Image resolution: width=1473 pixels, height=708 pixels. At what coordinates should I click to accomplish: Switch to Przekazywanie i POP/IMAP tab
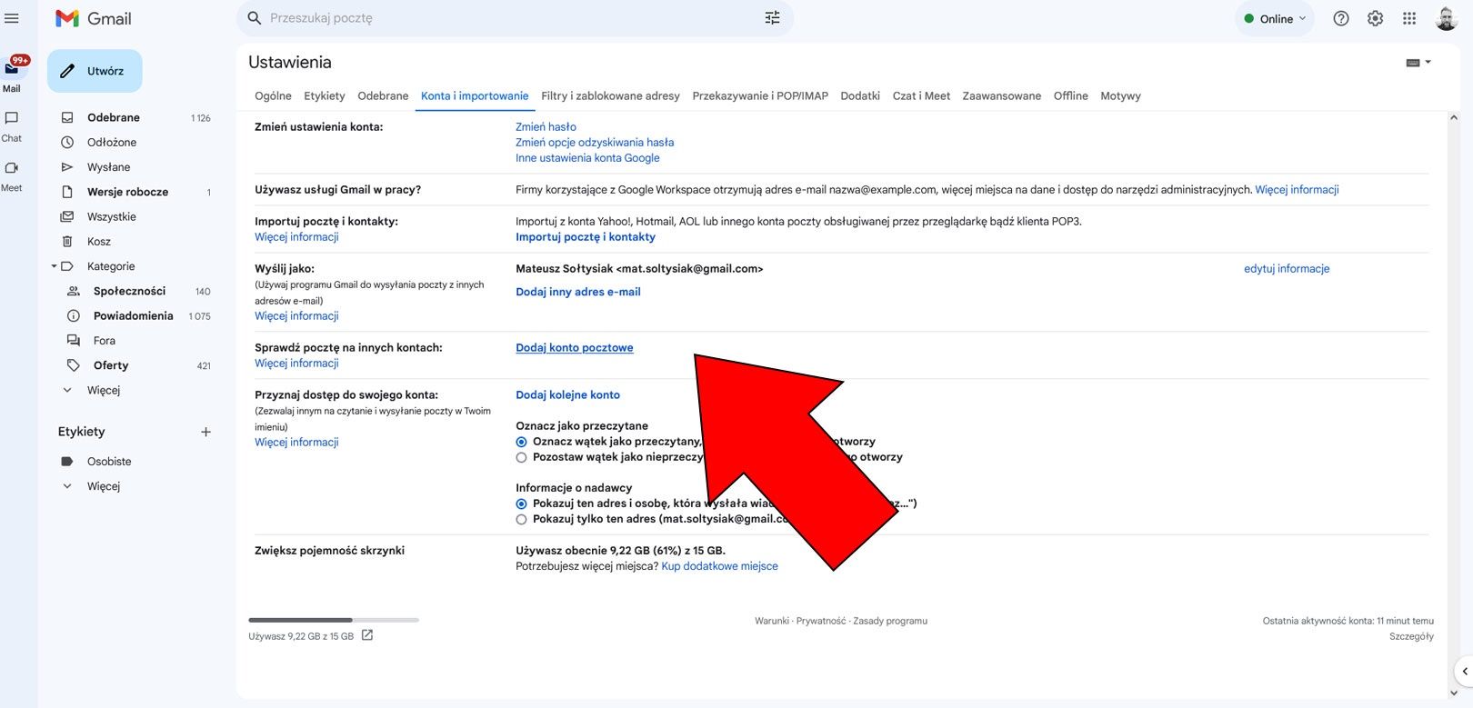pyautogui.click(x=760, y=95)
